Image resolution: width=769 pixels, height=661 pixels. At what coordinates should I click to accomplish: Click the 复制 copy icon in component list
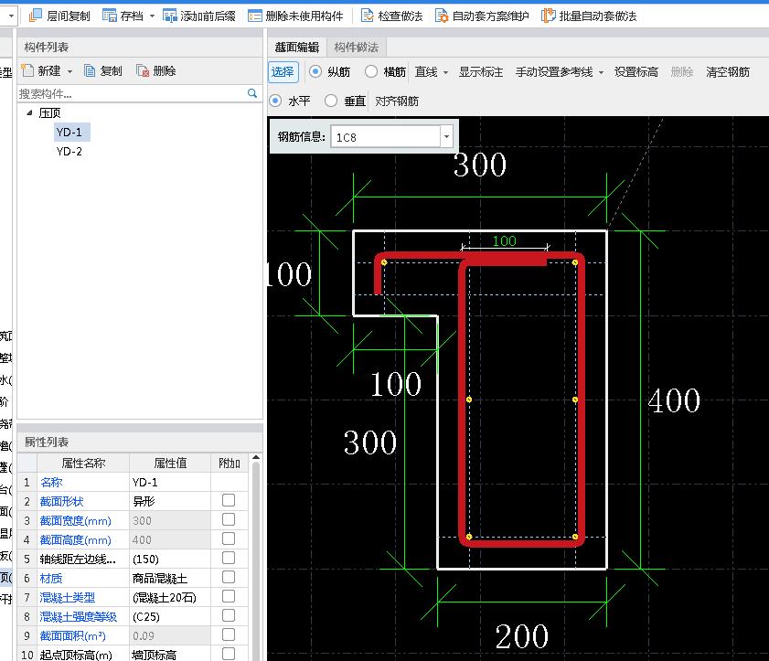coord(90,70)
